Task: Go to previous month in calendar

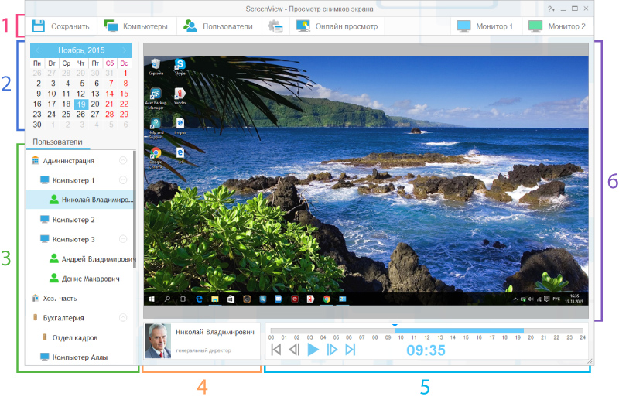Action: (37, 50)
